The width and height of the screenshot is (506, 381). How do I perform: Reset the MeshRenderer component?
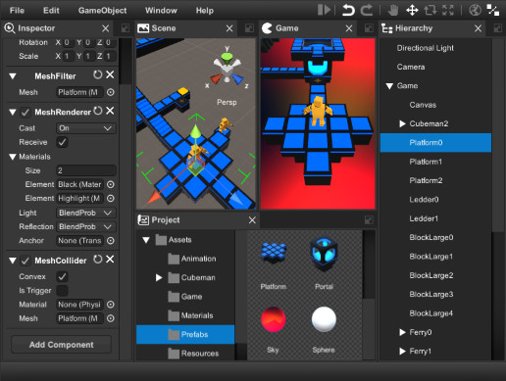tap(97, 111)
